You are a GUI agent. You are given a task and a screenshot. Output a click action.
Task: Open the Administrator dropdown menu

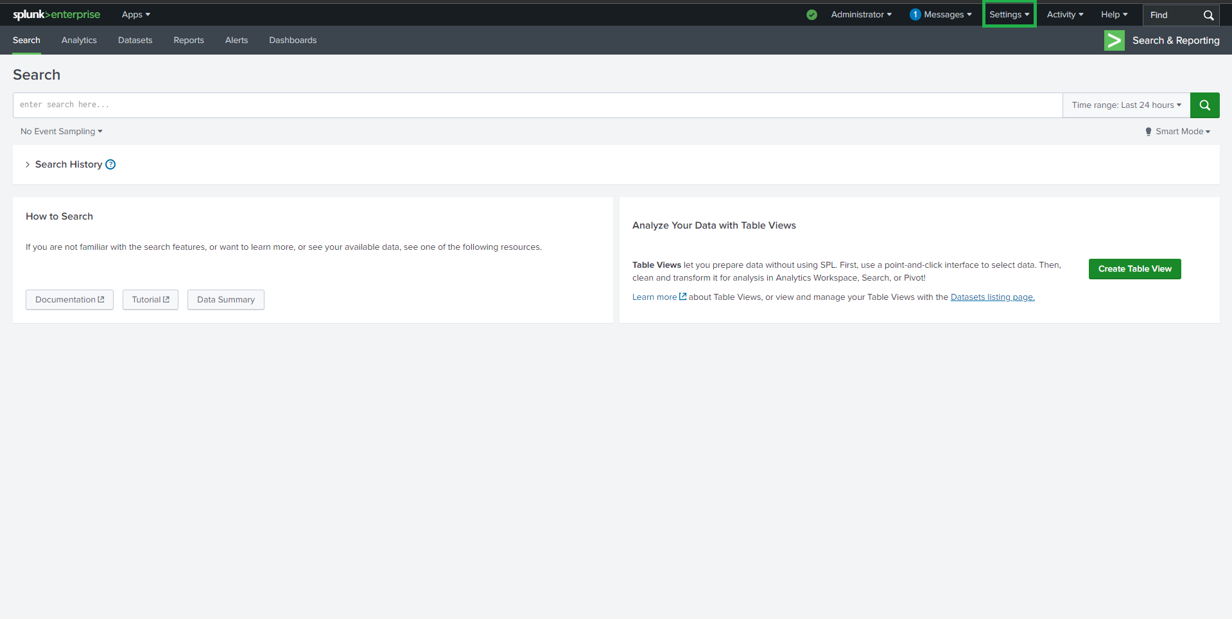861,15
